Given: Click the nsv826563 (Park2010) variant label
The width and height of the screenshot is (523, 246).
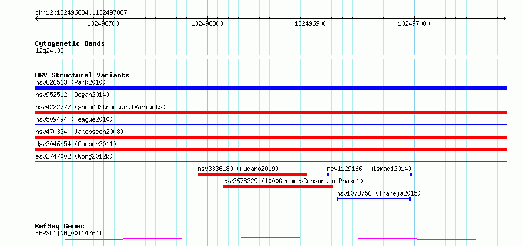Looking at the screenshot, I should 71,82.
